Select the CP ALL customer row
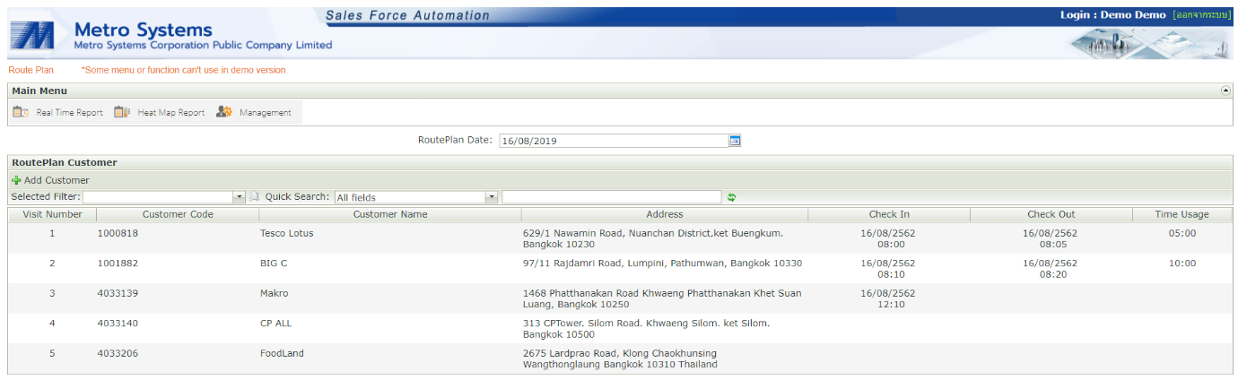 620,328
